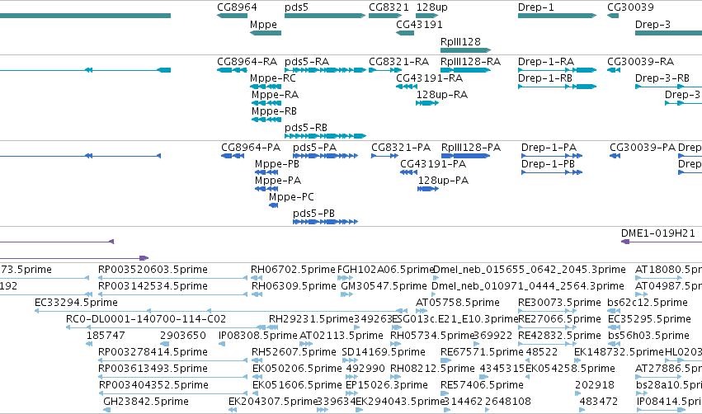Select protein pds5-PA
Image resolution: width=702 pixels, height=414 pixels.
point(326,156)
